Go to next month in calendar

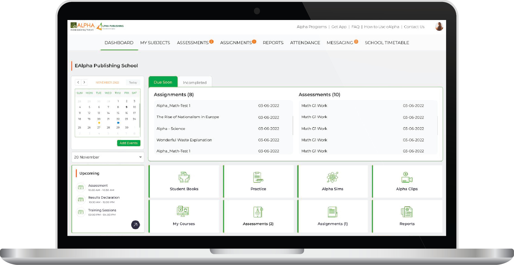(84, 82)
